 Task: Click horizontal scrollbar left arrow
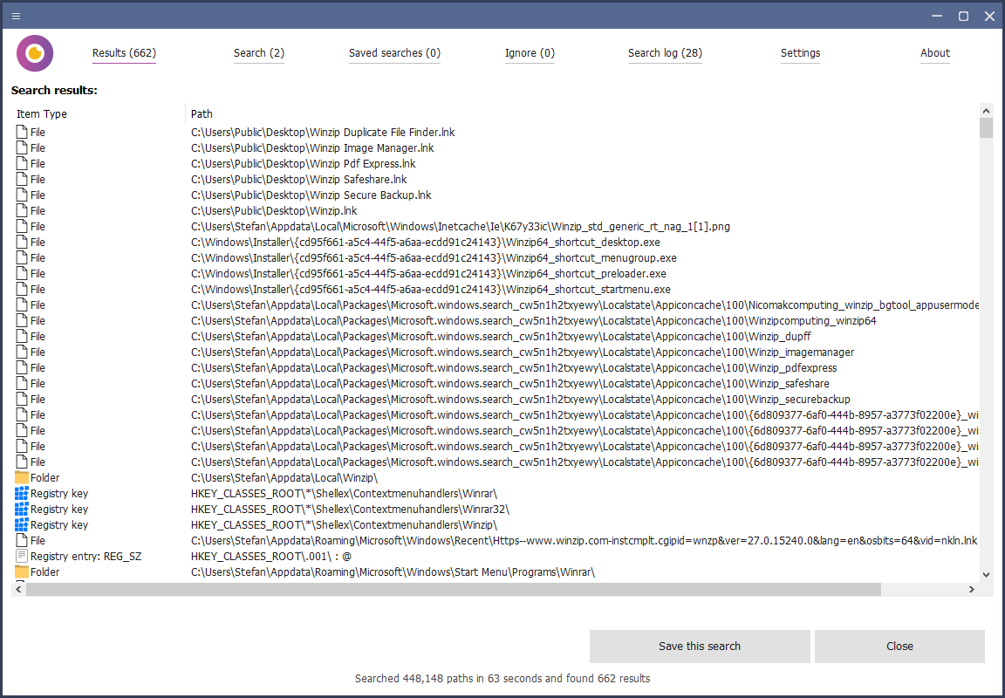[x=18, y=589]
